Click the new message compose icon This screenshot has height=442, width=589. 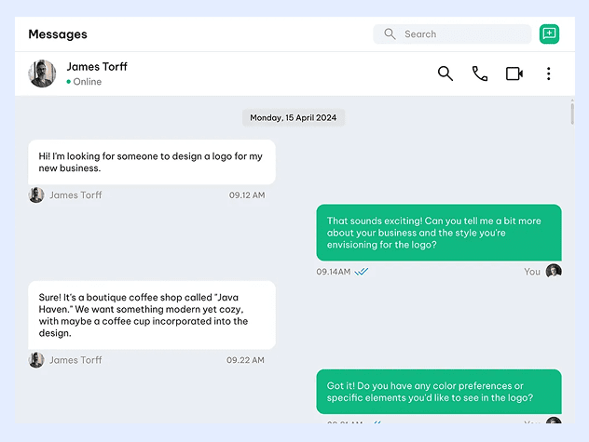(549, 34)
